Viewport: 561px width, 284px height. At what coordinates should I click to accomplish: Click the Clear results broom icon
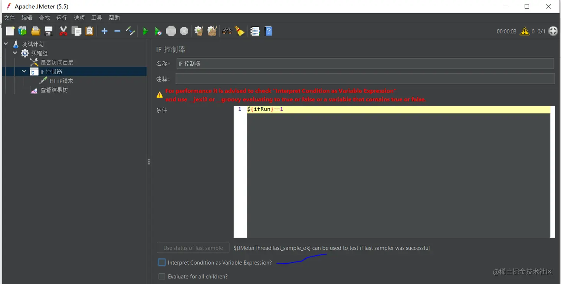(199, 31)
